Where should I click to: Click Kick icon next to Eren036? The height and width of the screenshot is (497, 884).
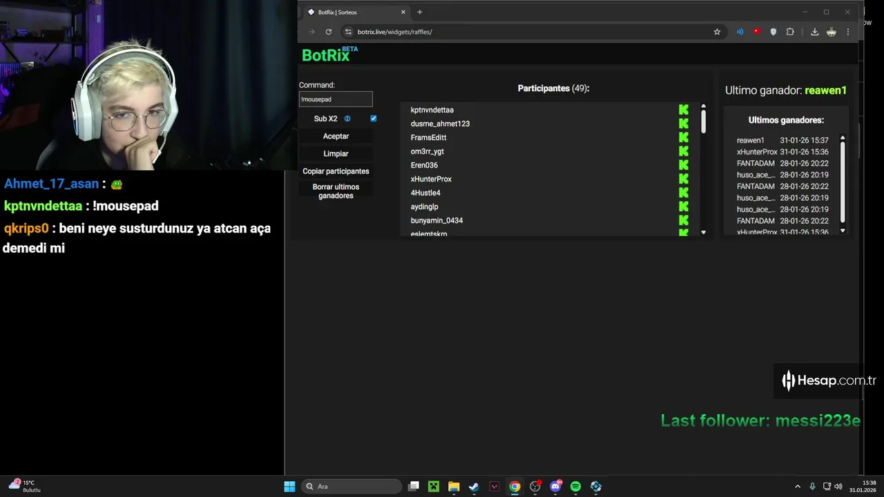pyautogui.click(x=684, y=165)
